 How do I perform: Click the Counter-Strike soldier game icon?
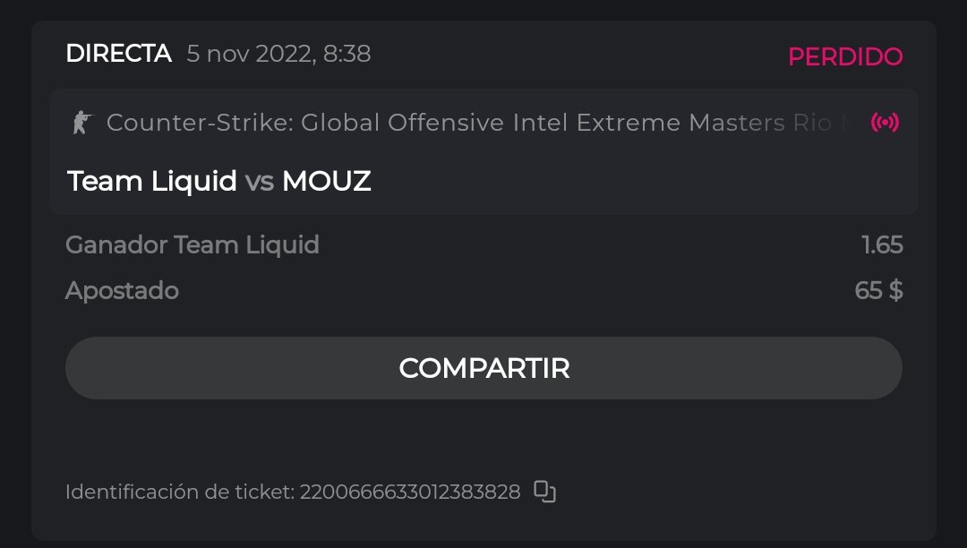(81, 123)
